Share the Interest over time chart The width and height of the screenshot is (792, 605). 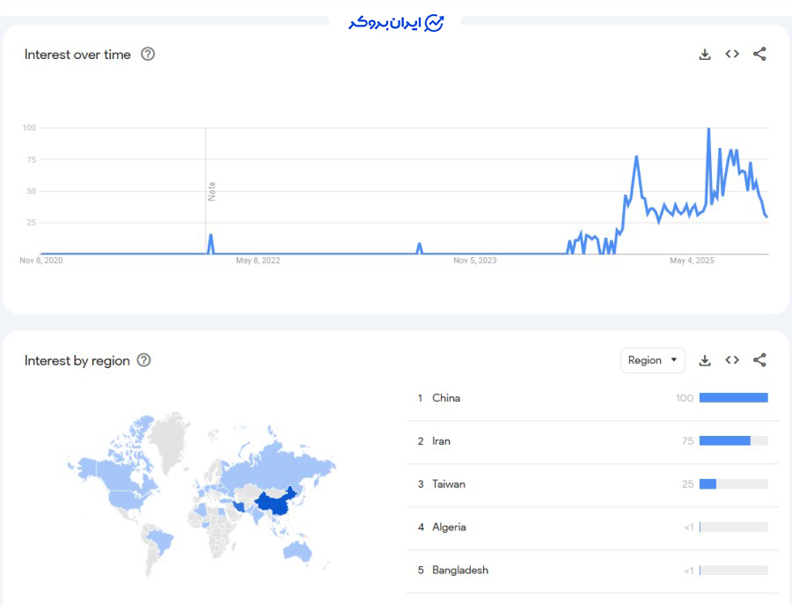coord(759,55)
